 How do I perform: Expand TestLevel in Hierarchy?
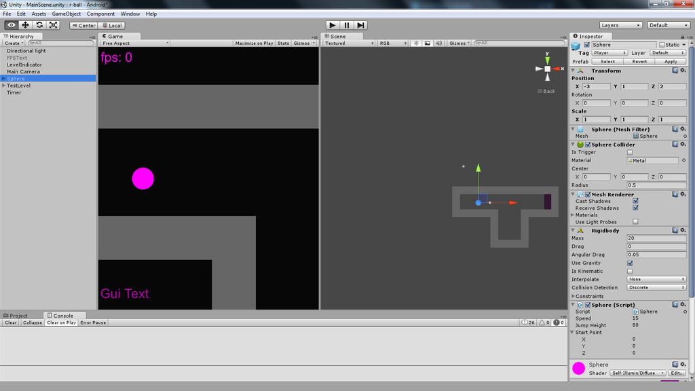4,86
